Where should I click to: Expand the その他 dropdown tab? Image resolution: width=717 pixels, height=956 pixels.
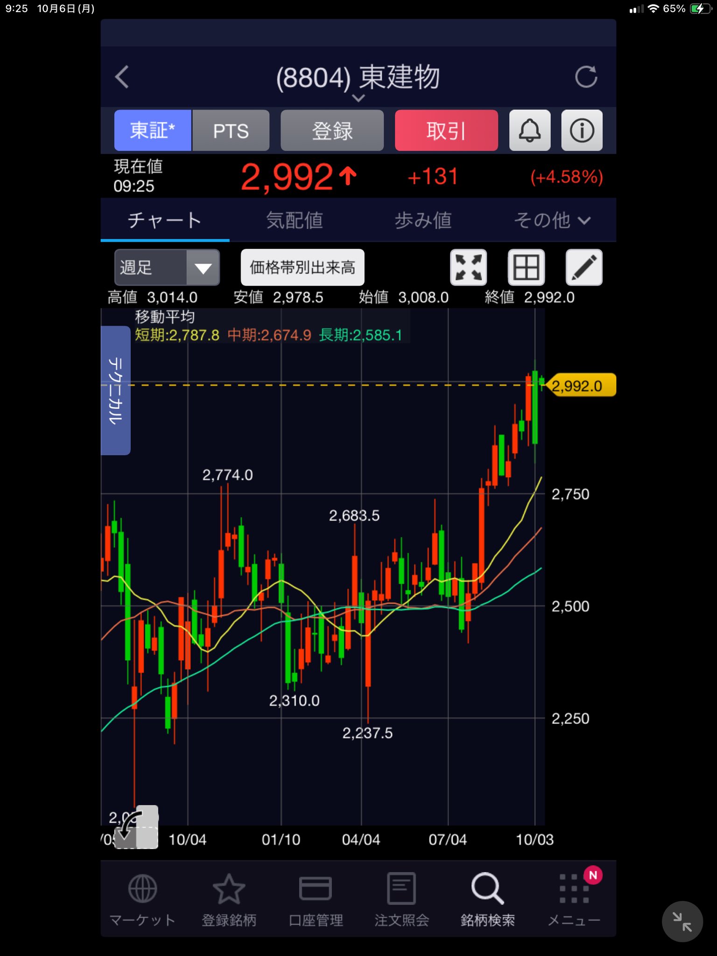point(552,220)
